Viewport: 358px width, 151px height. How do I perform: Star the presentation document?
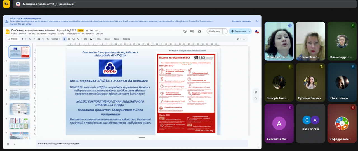[x=87, y=30]
